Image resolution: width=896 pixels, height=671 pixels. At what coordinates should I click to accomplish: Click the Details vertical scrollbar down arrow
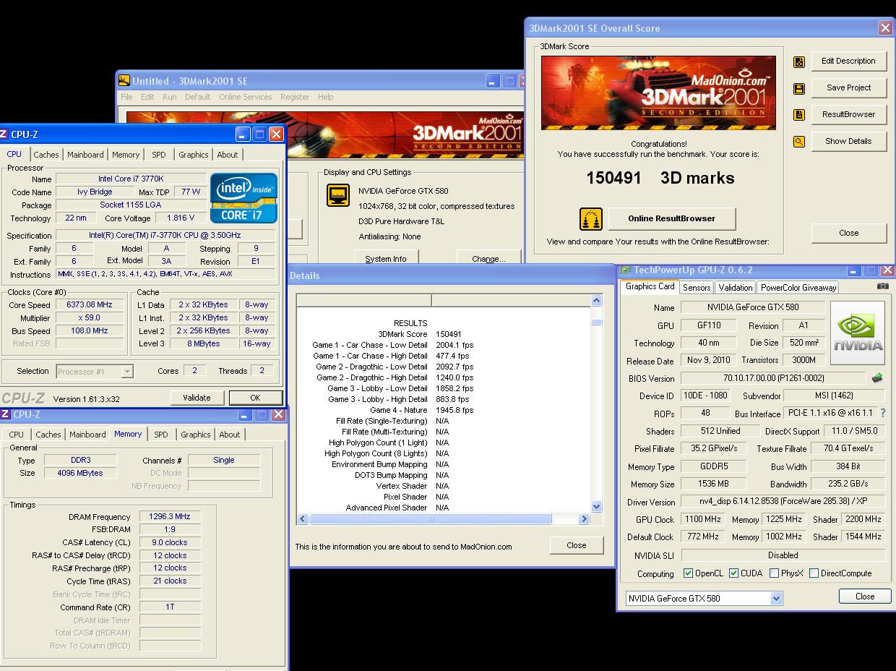click(596, 507)
